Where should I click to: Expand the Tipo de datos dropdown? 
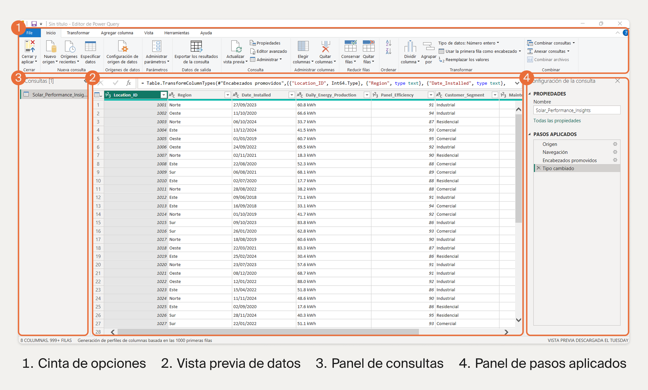pyautogui.click(x=468, y=43)
